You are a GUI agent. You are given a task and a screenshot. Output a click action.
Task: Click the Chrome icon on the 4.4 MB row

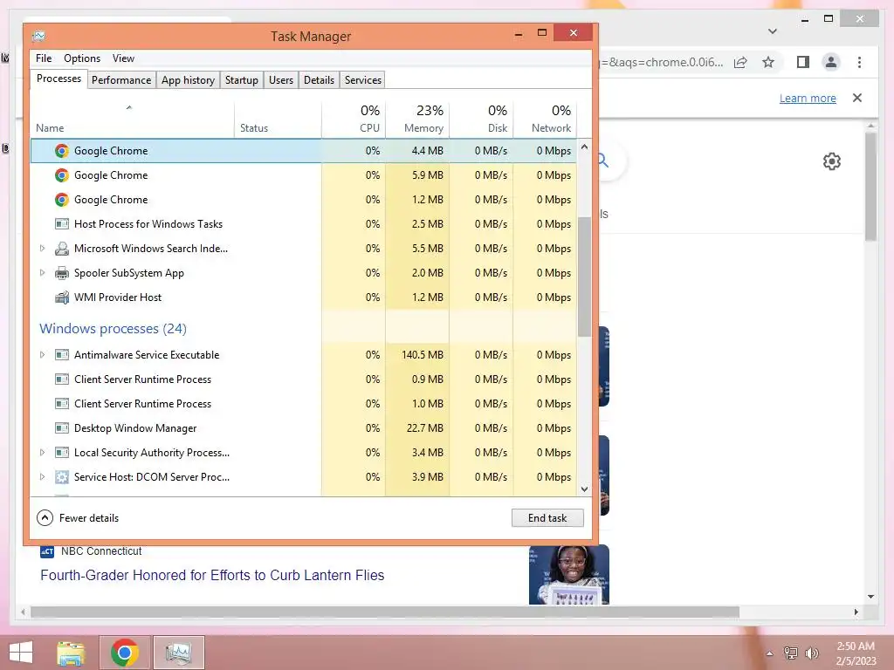point(62,151)
